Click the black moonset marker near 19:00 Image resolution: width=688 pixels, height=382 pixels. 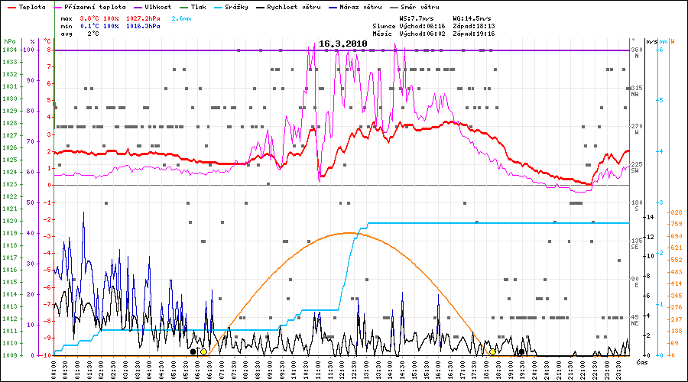[x=521, y=352]
